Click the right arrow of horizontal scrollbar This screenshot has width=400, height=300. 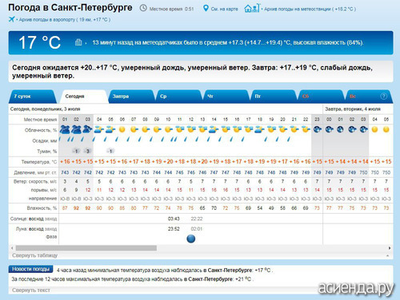coord(390,248)
